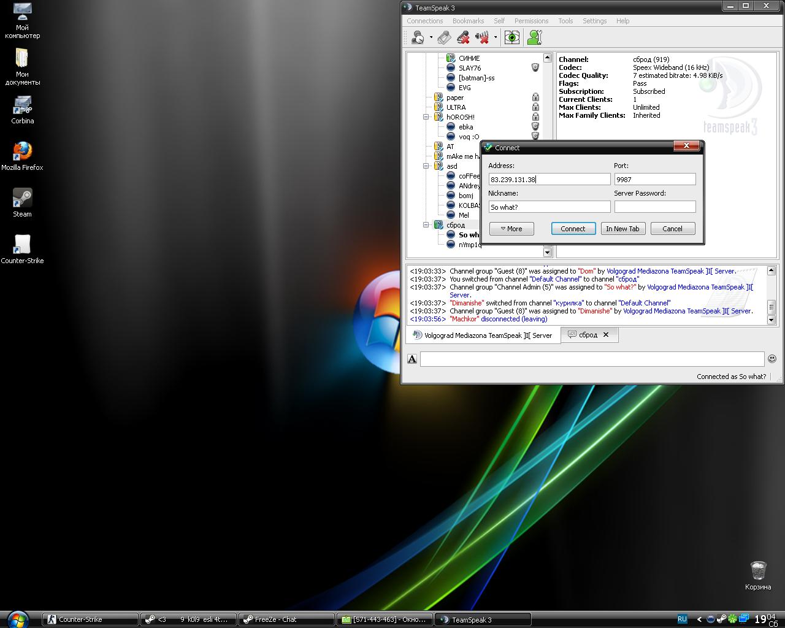The height and width of the screenshot is (628, 785).
Task: Open the contacts manager toolbar icon
Action: (x=534, y=38)
